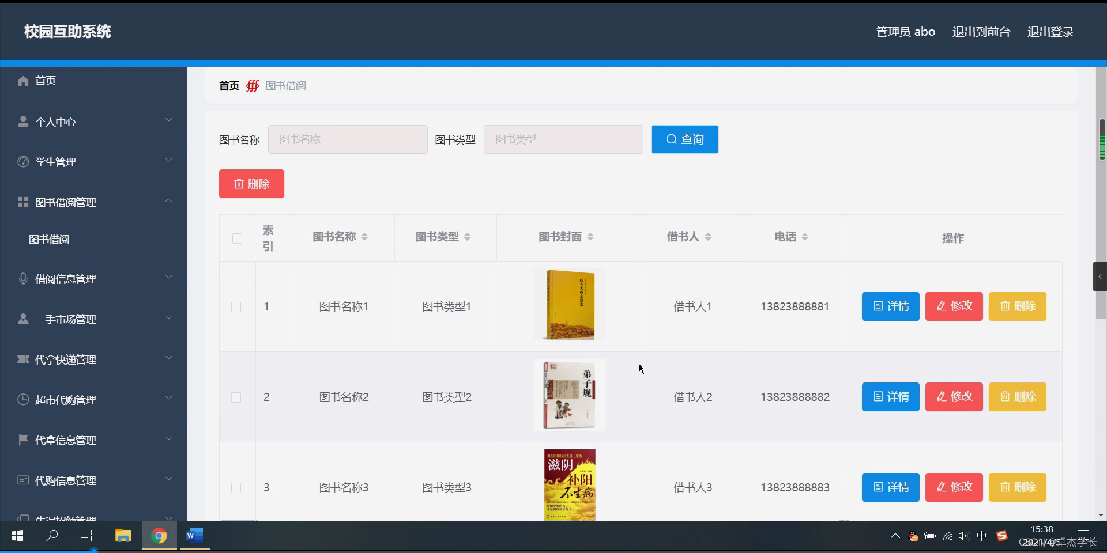Check the checkbox for 图书名称1 row
The width and height of the screenshot is (1107, 553).
(x=236, y=307)
